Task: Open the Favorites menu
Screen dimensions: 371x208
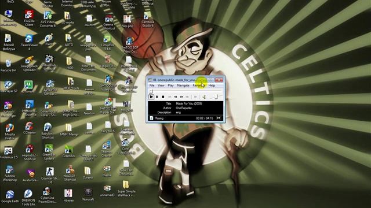Action: [x=198, y=86]
